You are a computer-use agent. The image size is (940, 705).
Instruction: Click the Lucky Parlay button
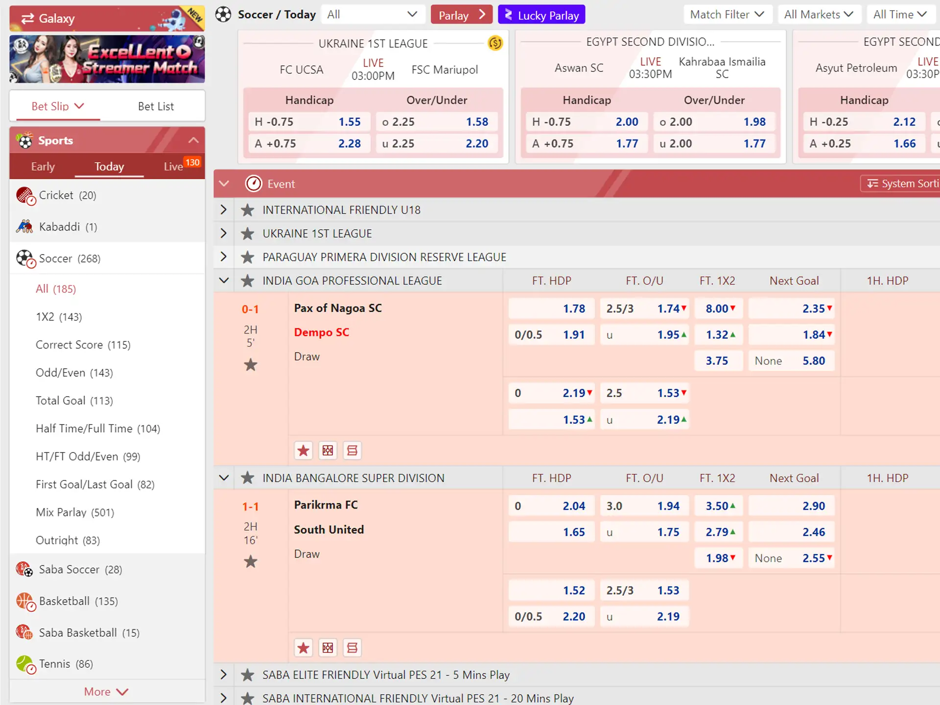tap(541, 15)
